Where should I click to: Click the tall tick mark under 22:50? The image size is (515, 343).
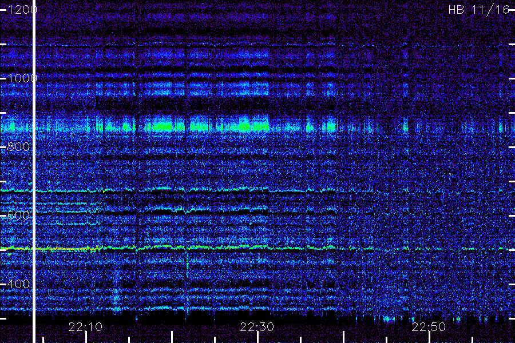tap(429, 337)
